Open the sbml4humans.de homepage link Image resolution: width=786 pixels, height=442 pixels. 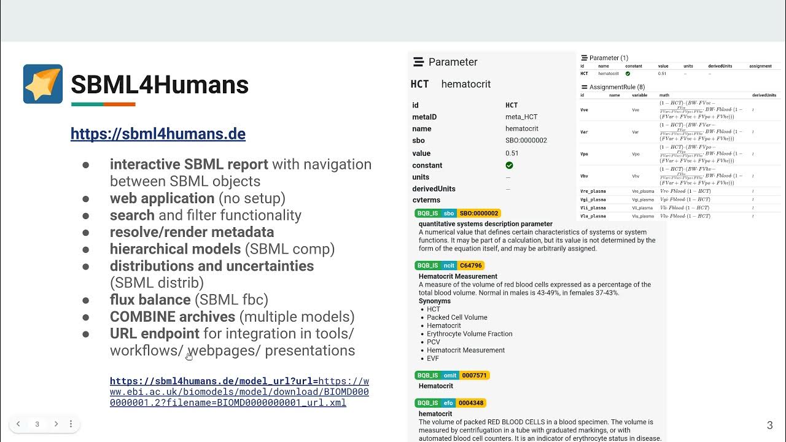pyautogui.click(x=158, y=134)
